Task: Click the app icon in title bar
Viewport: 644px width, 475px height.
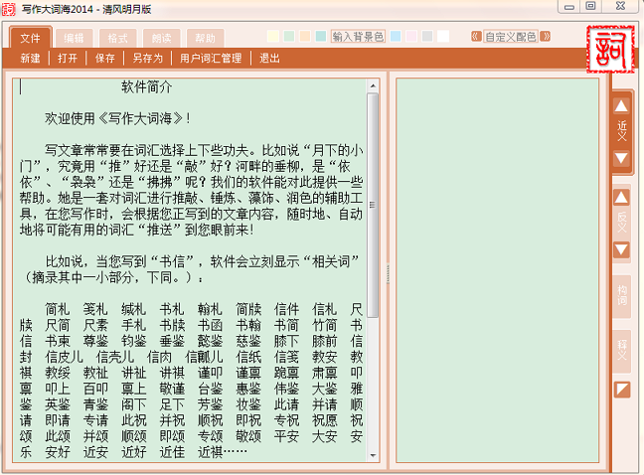Action: tap(8, 9)
